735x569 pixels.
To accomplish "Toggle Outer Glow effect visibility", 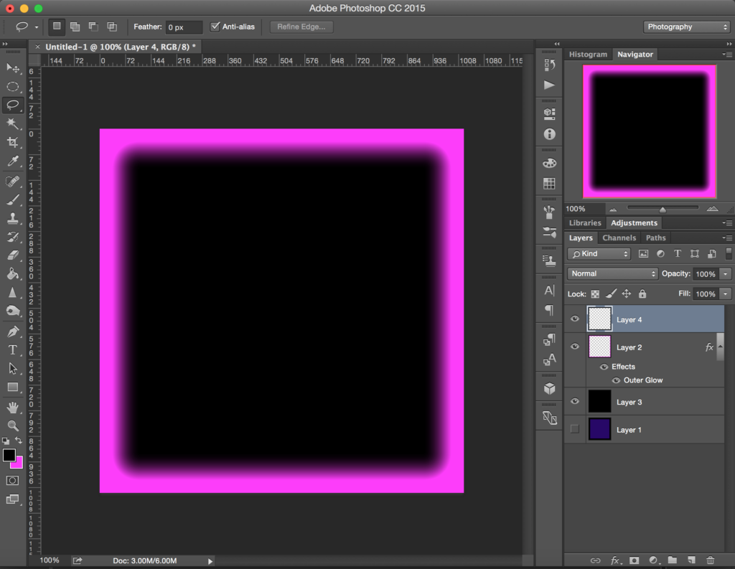I will coord(616,380).
